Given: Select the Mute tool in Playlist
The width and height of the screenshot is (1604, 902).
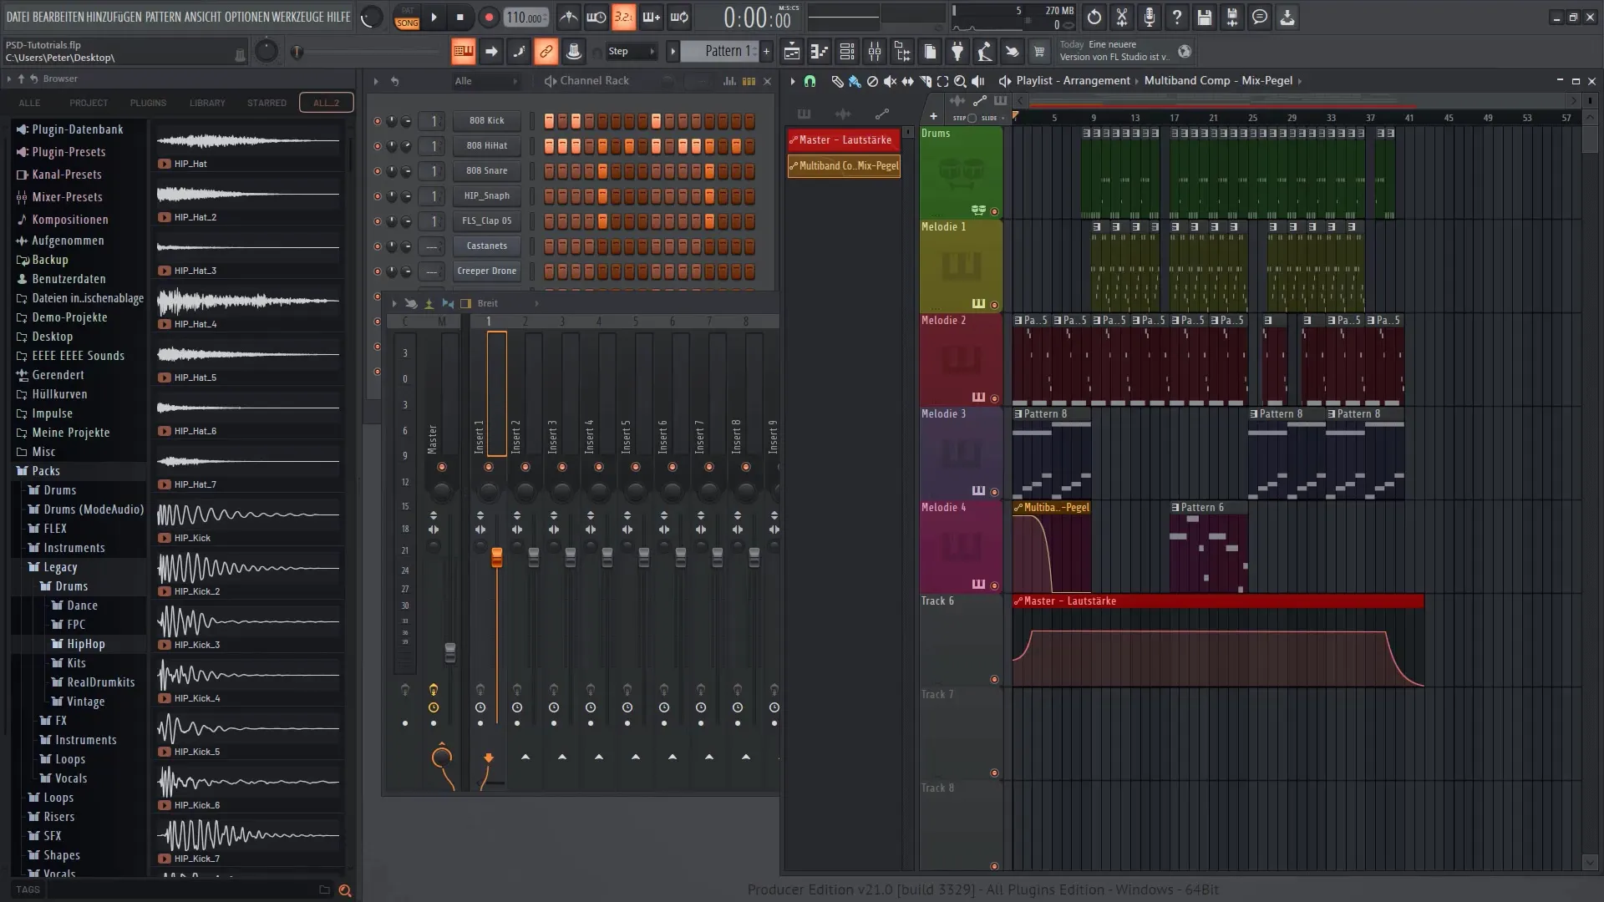Looking at the screenshot, I should tap(890, 81).
